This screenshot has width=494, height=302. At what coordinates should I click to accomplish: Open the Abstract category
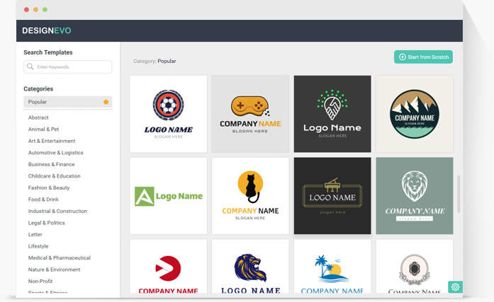38,117
